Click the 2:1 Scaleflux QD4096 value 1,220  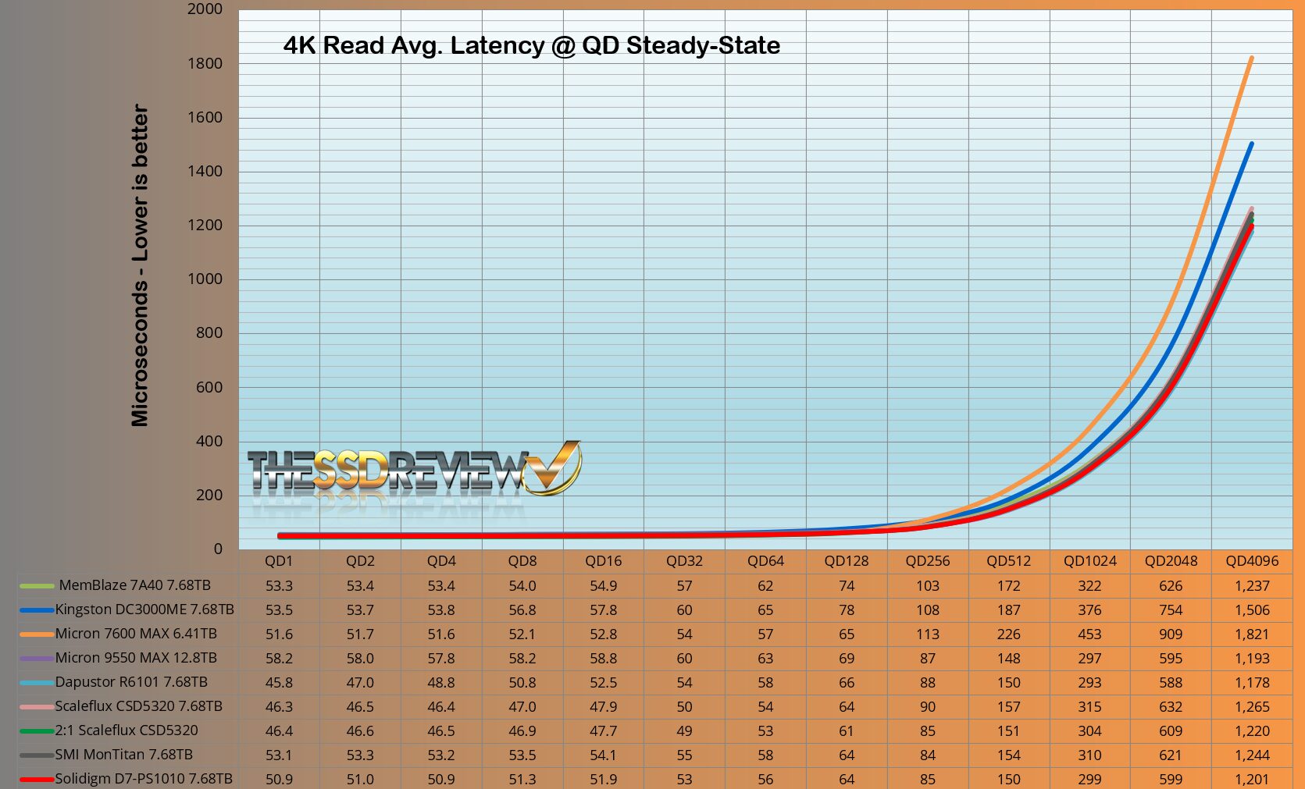pyautogui.click(x=1253, y=731)
